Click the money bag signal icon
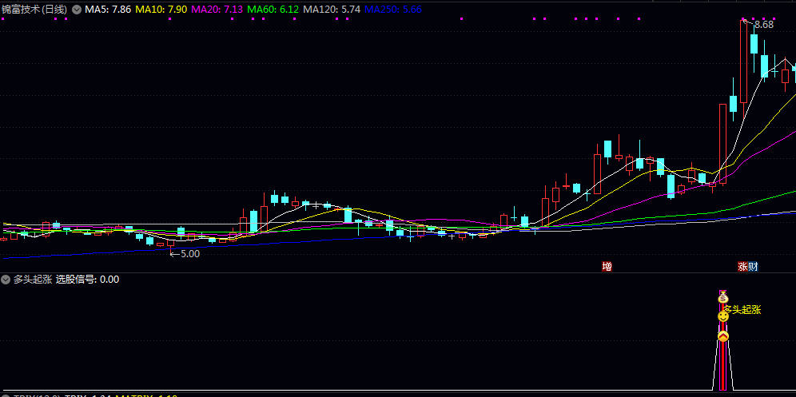 click(723, 298)
